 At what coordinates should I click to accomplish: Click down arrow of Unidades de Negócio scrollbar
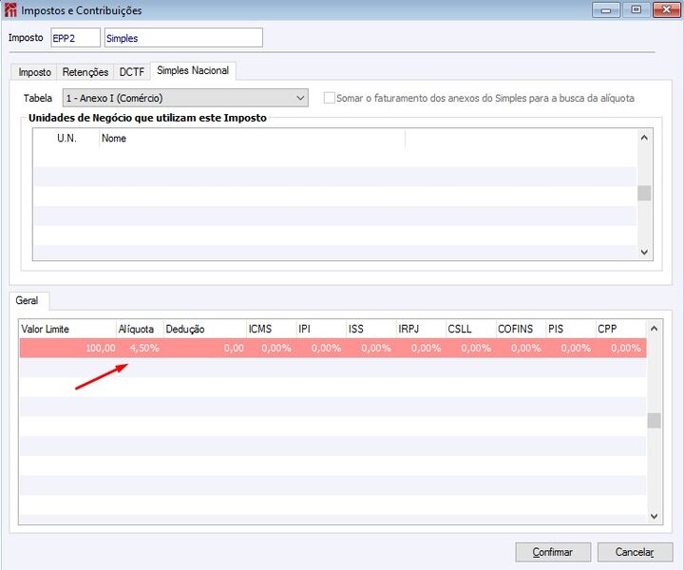[x=644, y=252]
